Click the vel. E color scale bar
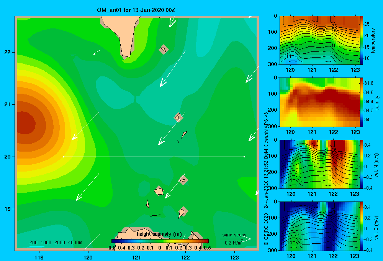This screenshot has width=383, height=261. (362, 226)
